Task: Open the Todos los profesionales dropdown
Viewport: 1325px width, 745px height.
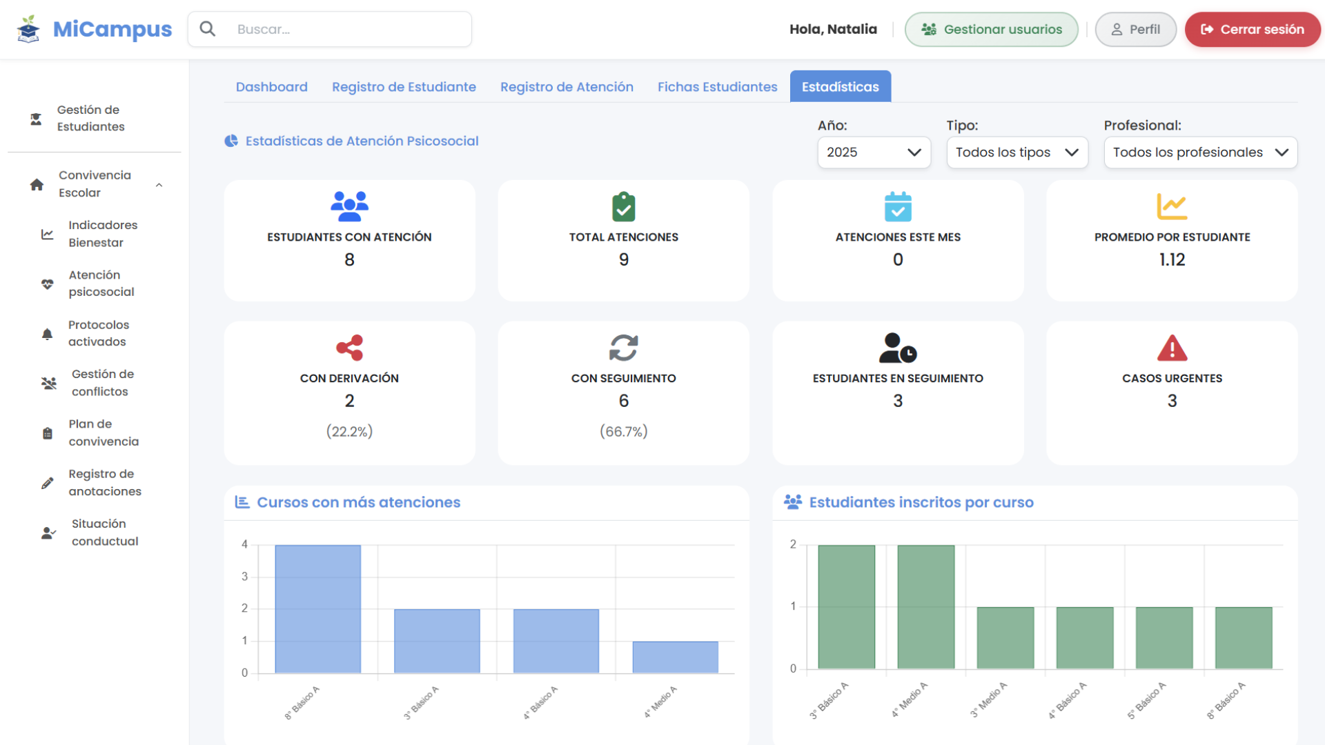Action: (1200, 152)
